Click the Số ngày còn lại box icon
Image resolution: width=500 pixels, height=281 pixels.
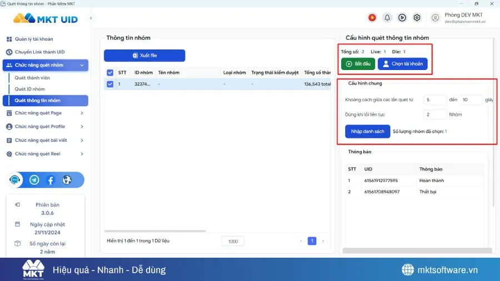tap(18, 243)
